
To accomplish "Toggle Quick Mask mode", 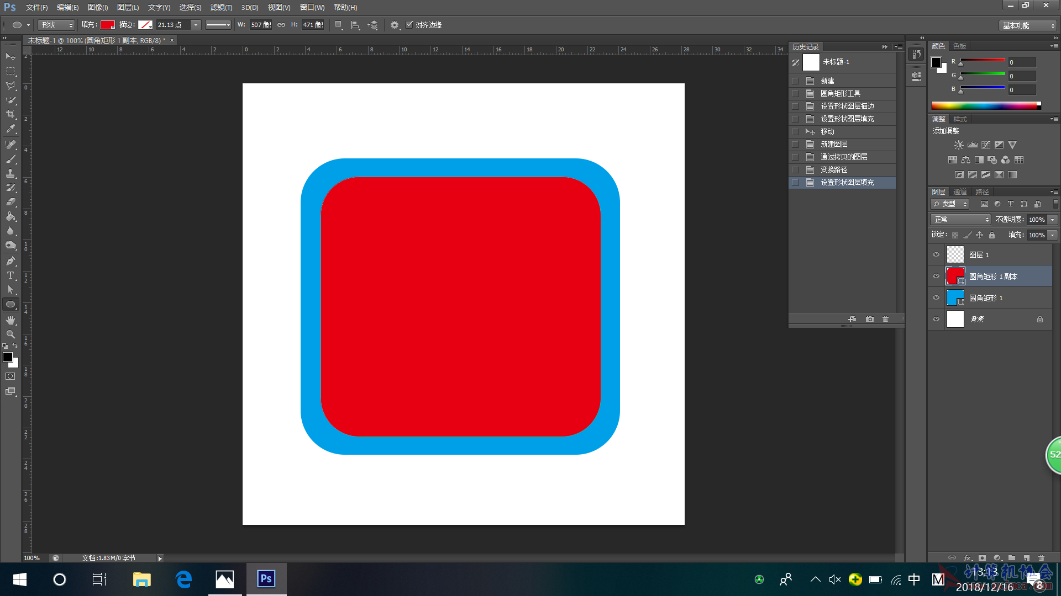I will click(10, 376).
